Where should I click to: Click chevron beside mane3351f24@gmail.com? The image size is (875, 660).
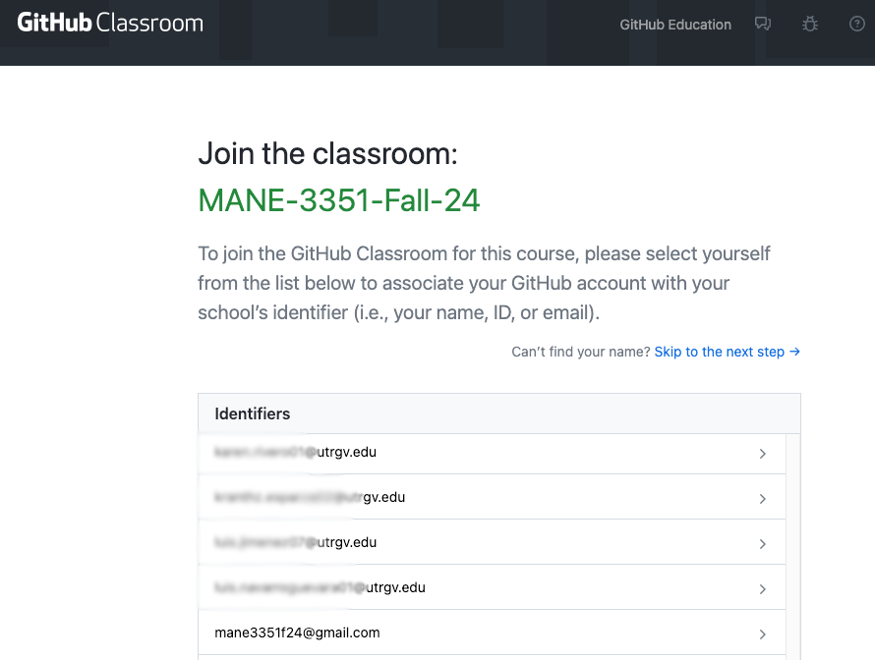pyautogui.click(x=762, y=634)
